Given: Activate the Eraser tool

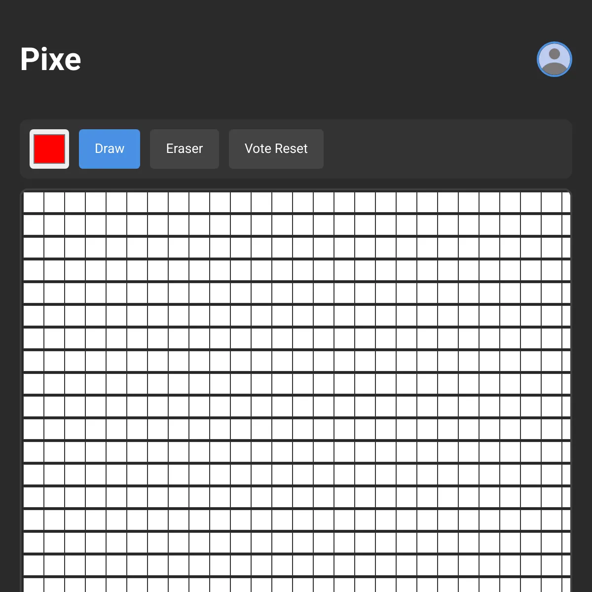Looking at the screenshot, I should coord(184,148).
